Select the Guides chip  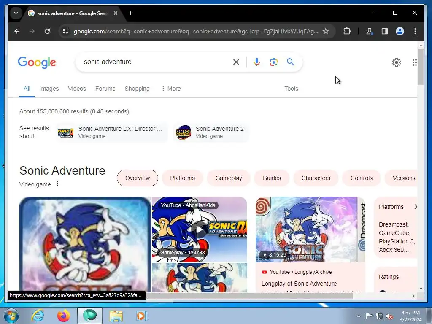272,178
